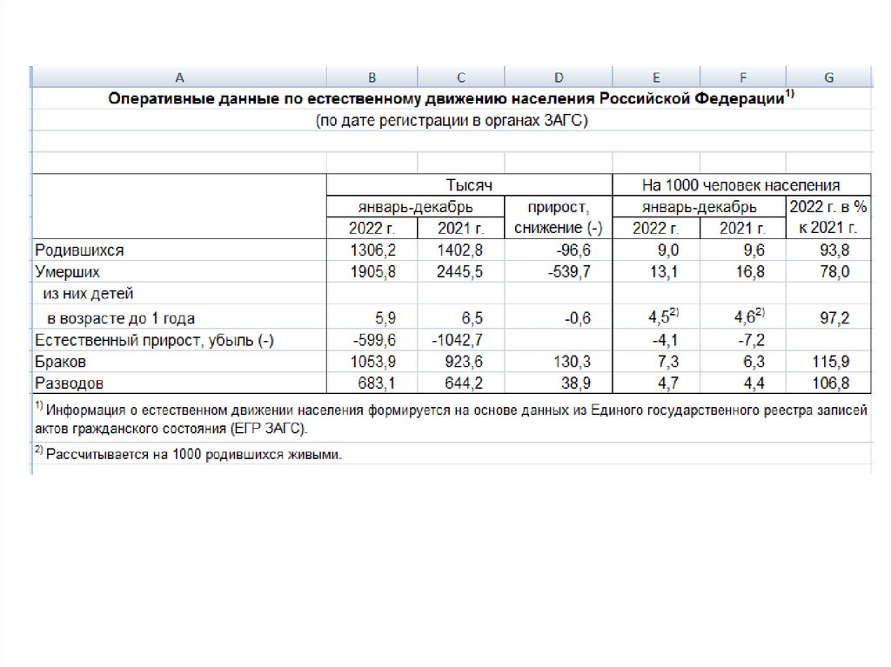
Task: Click cell value 13,1
Action: [664, 271]
